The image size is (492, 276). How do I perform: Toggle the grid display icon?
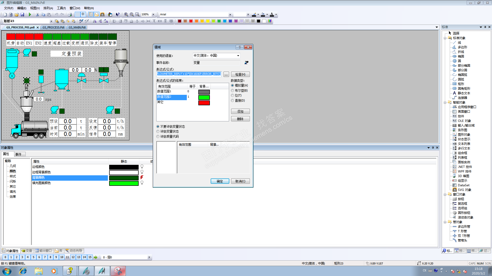[77, 15]
